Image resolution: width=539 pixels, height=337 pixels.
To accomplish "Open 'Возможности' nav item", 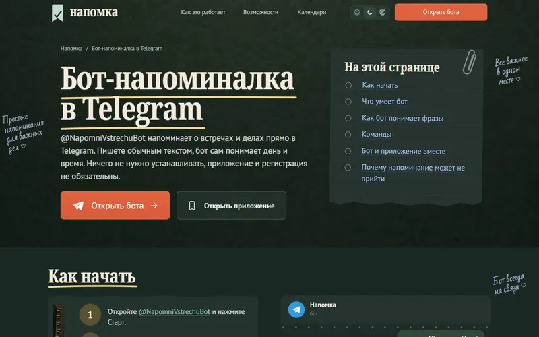I will pyautogui.click(x=261, y=12).
